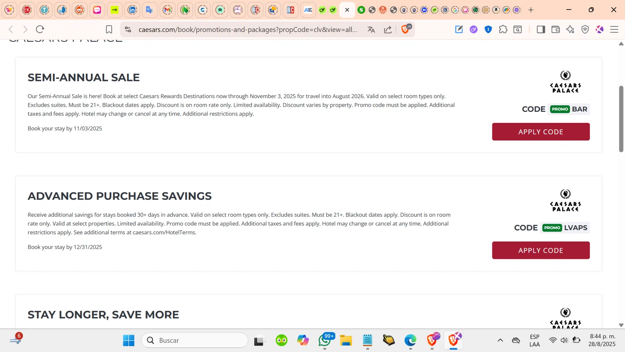The height and width of the screenshot is (352, 625).
Task: Click Caesars Palace logo in Semi-Annual Sale card
Action: 565,82
